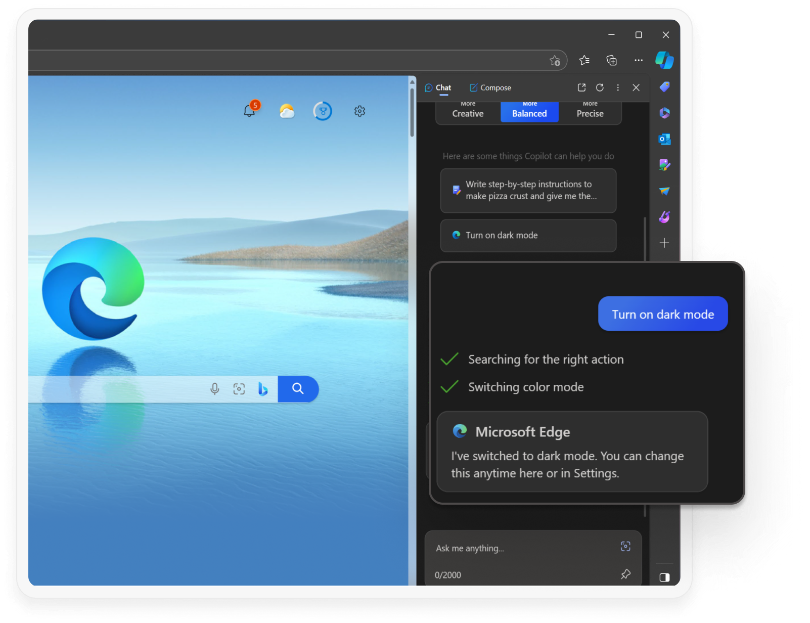Select the visual search camera in the search bar
810x623 pixels.
[x=239, y=389]
